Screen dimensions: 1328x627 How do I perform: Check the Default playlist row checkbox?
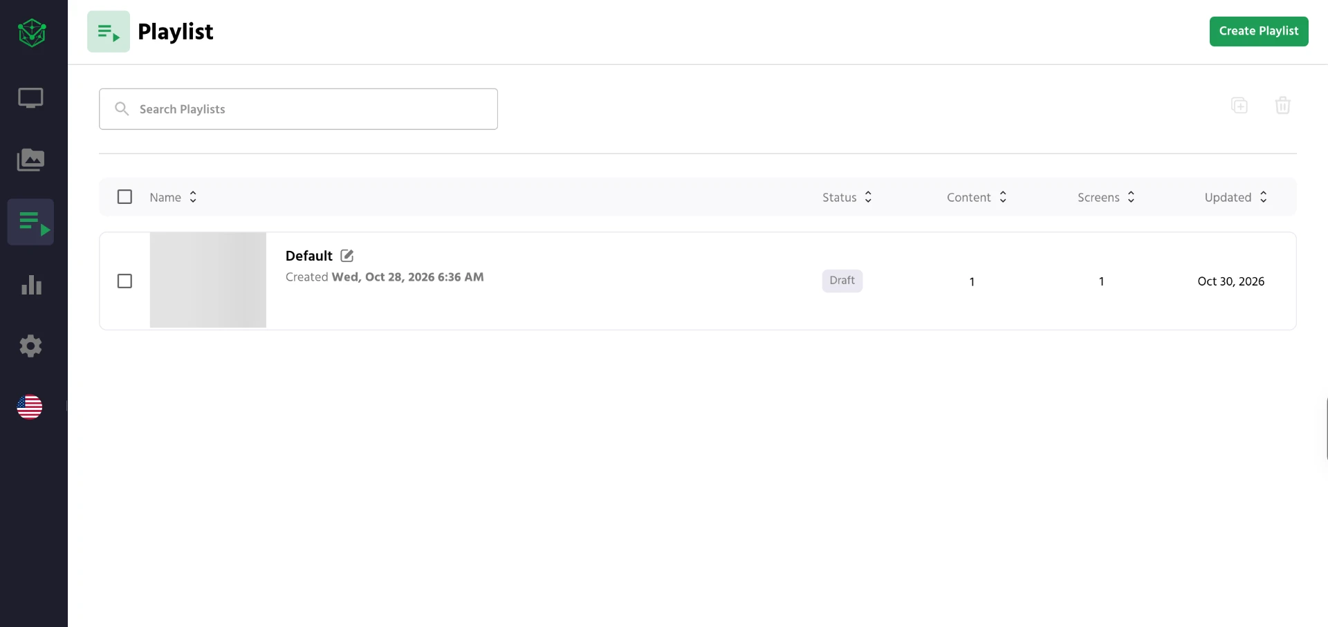tap(124, 281)
